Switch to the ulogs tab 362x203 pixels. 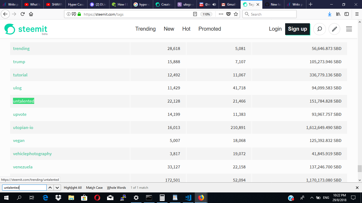186,4
